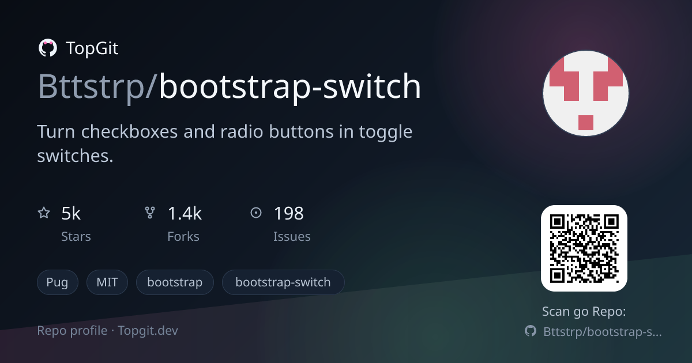Click the bootstrap topic tag
Image resolution: width=692 pixels, height=363 pixels.
(175, 282)
